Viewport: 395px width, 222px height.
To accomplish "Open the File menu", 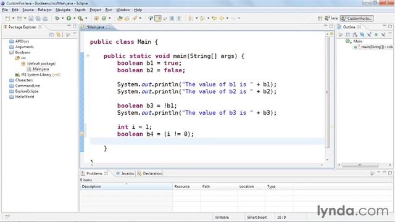I will [5, 10].
